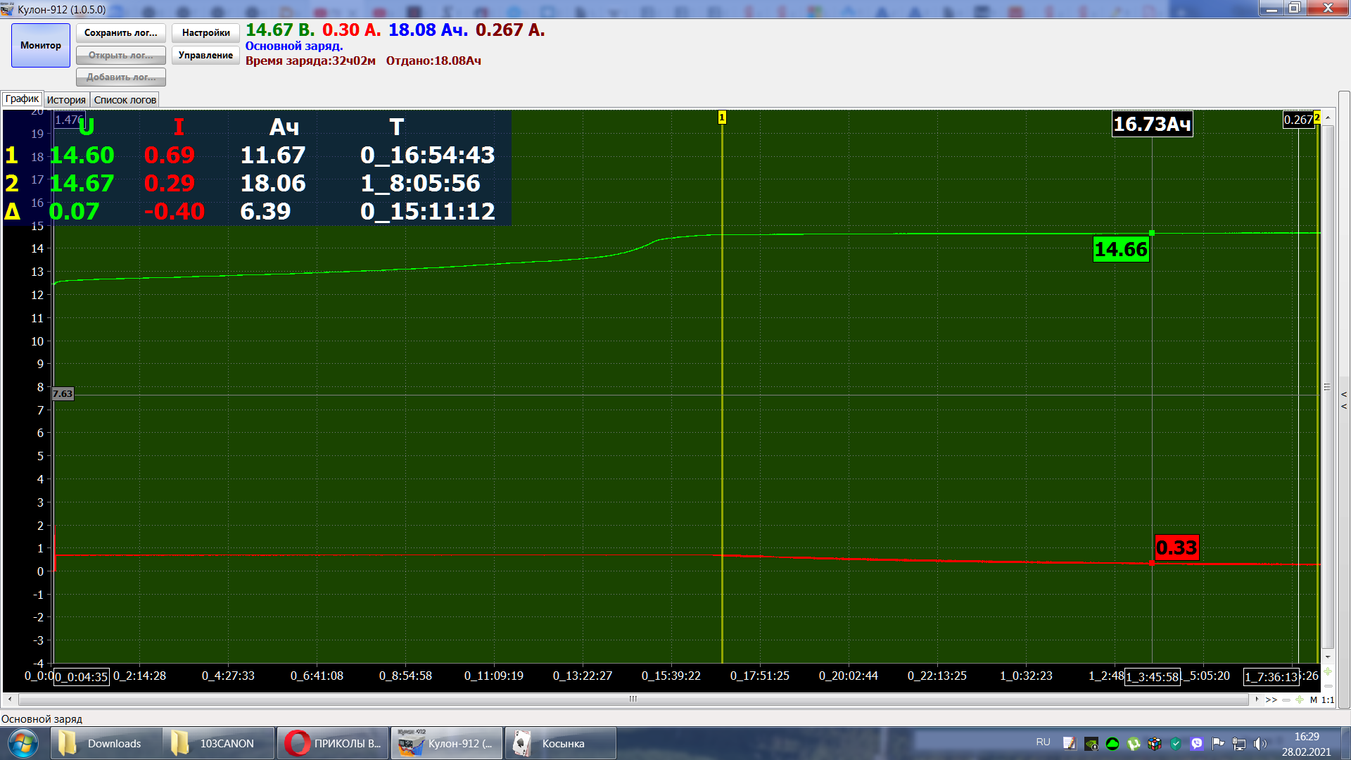Click horizontal zoom-in green plus icon

click(x=1300, y=699)
